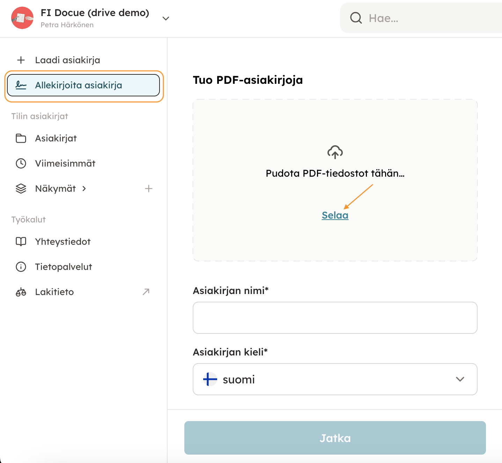Screen dimensions: 502x463
Task: Add a new view with Näkymät plus
Action: click(149, 189)
